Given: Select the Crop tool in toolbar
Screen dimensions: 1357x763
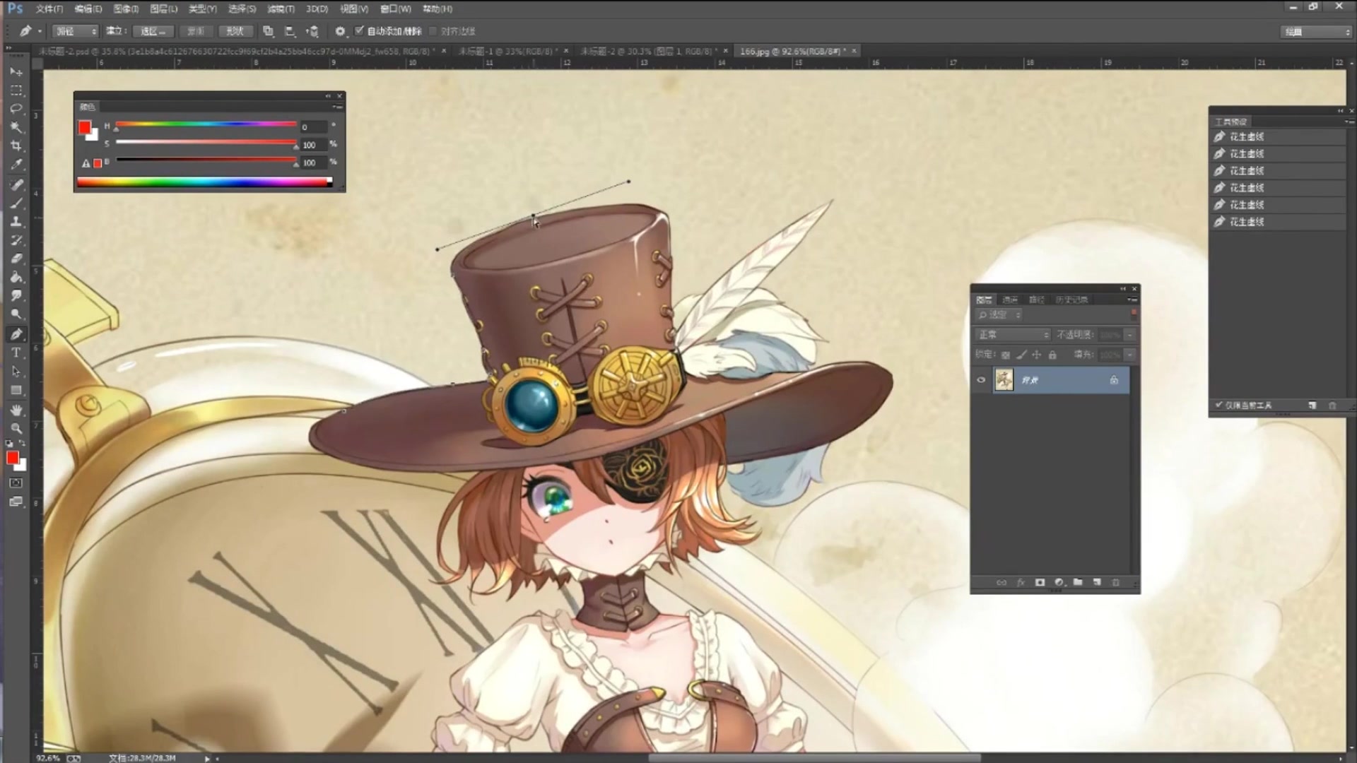Looking at the screenshot, I should [16, 146].
